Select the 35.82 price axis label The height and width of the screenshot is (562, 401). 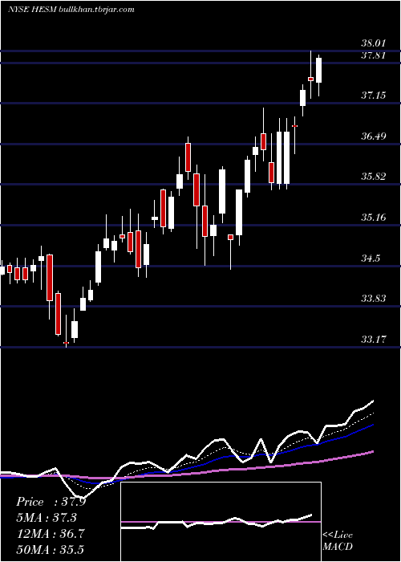click(374, 177)
